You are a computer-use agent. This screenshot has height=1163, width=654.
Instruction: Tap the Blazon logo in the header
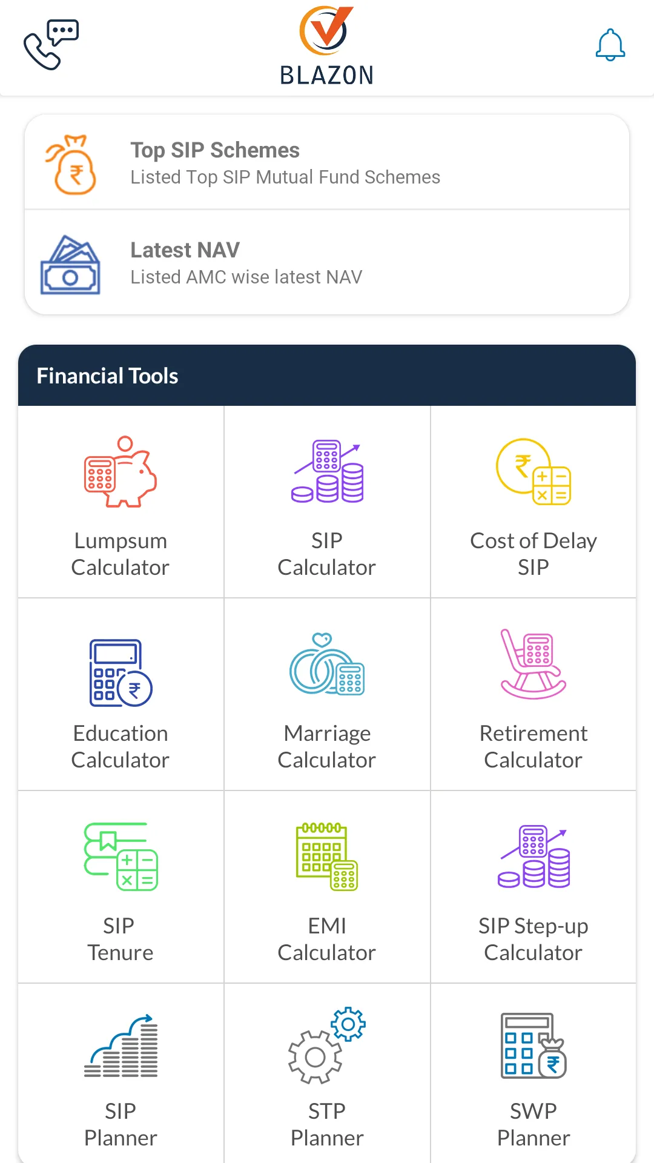327,46
